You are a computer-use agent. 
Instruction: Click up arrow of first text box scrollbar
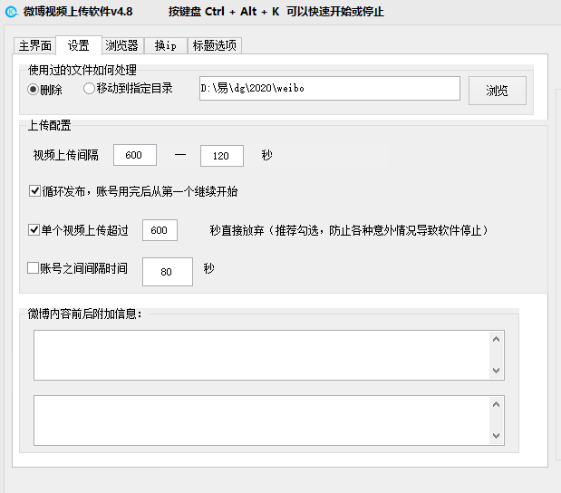click(x=497, y=339)
